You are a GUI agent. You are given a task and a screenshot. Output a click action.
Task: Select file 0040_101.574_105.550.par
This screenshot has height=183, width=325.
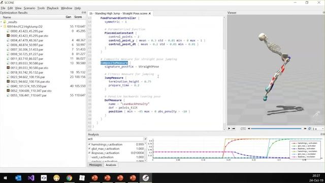[x=28, y=86]
